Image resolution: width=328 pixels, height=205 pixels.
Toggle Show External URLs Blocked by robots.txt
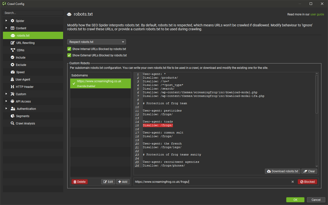tap(69, 55)
